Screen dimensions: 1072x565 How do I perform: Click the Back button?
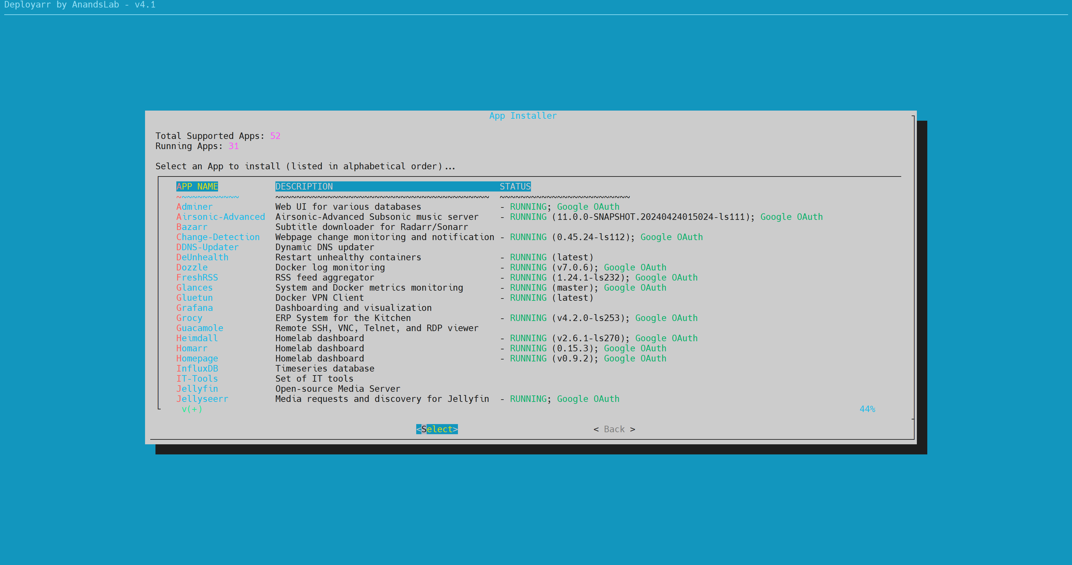(614, 429)
